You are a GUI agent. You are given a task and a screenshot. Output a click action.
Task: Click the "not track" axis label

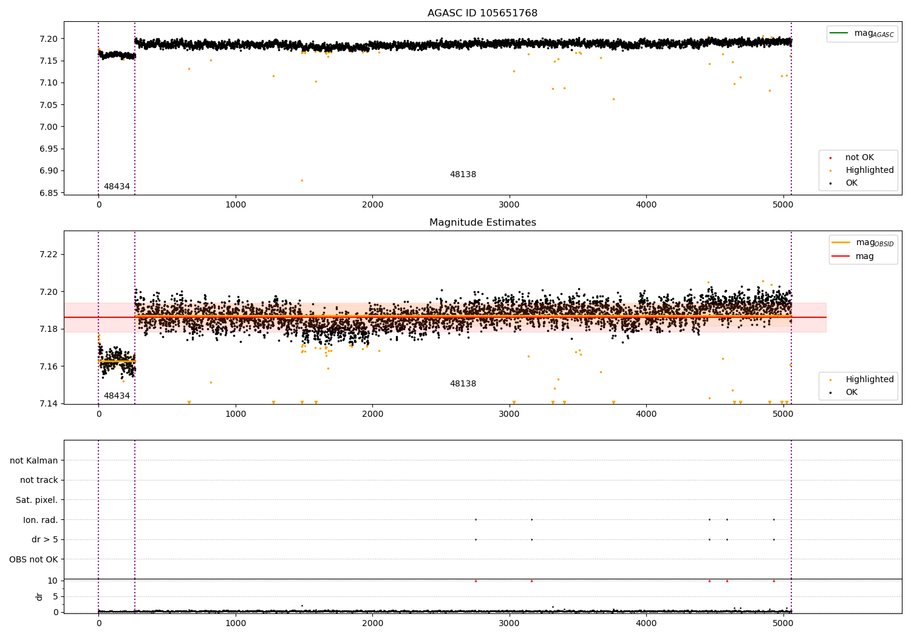39,480
